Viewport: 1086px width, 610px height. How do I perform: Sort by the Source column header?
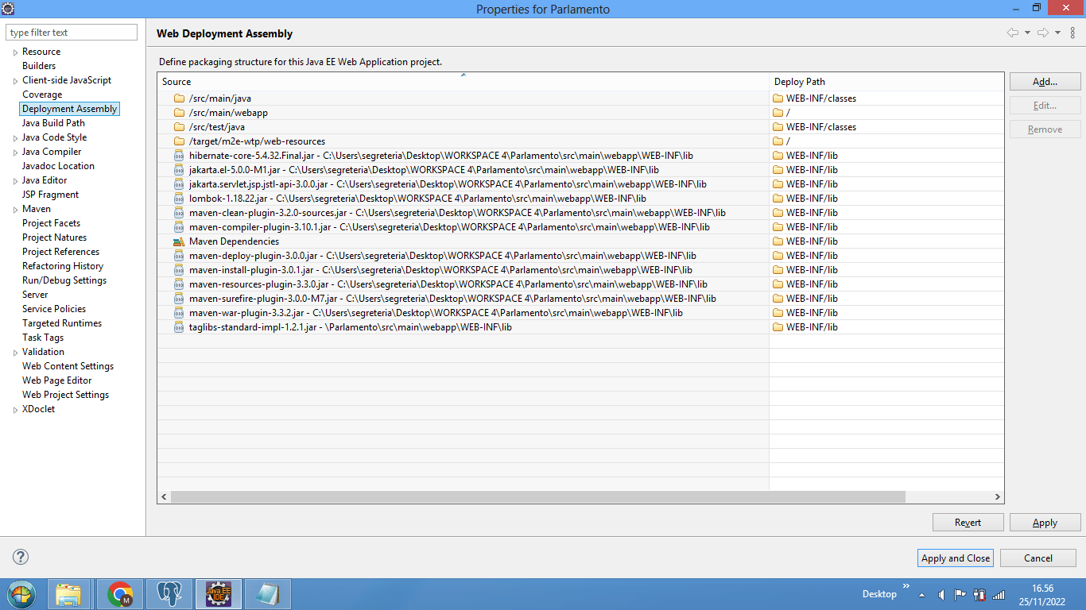pos(463,82)
